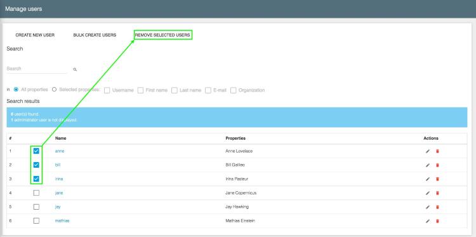Click Create New User button
This screenshot has width=476, height=237.
point(35,35)
